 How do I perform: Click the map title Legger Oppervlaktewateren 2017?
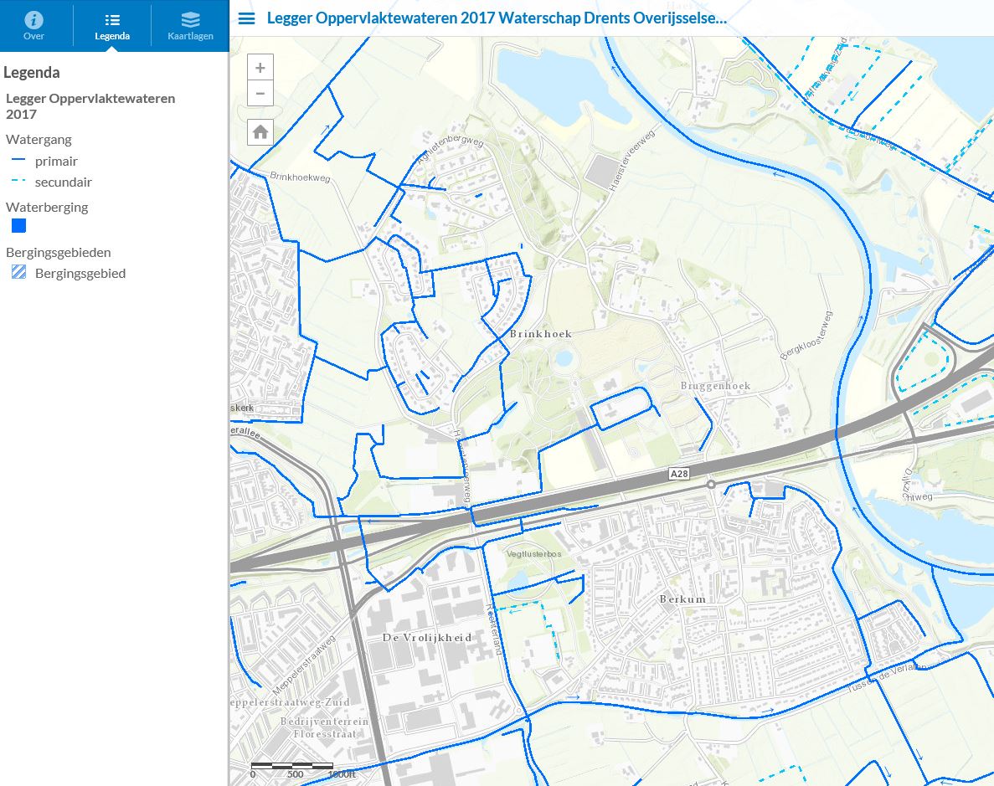(497, 18)
